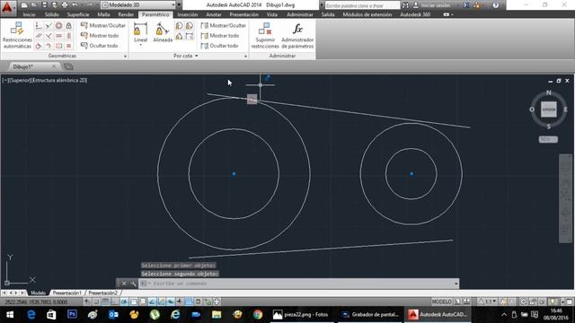Open Windows Start menu

[10, 315]
